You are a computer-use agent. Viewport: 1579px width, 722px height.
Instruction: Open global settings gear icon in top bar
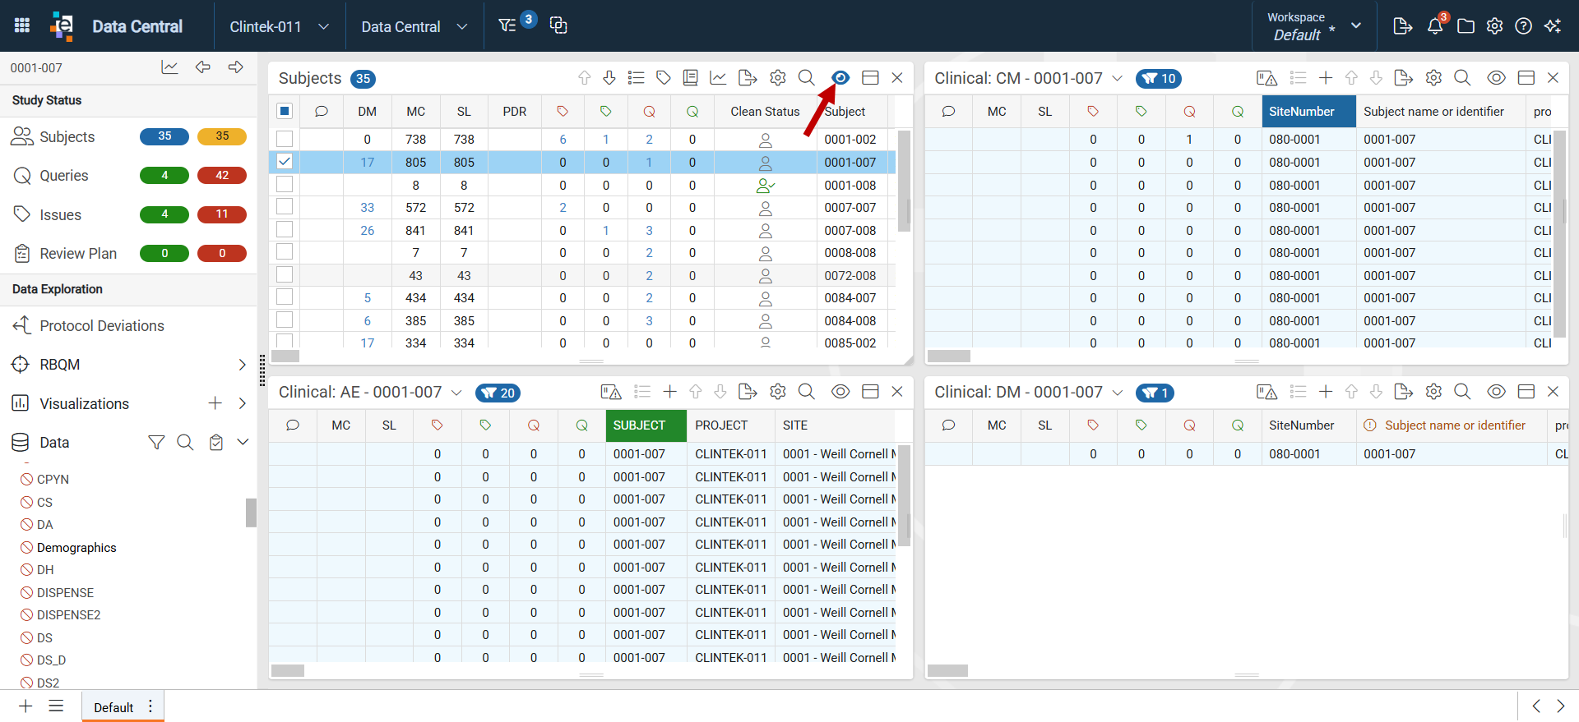[x=1494, y=26]
